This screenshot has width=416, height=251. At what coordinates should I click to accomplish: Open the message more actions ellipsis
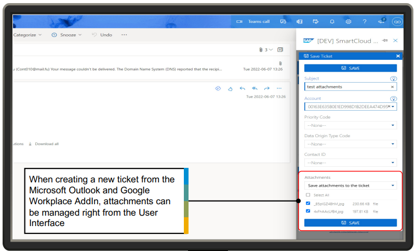tap(279, 88)
